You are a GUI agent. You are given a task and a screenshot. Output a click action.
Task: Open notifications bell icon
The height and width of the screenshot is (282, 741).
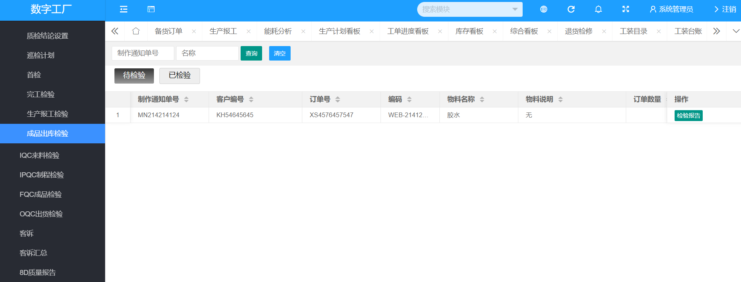tap(598, 9)
